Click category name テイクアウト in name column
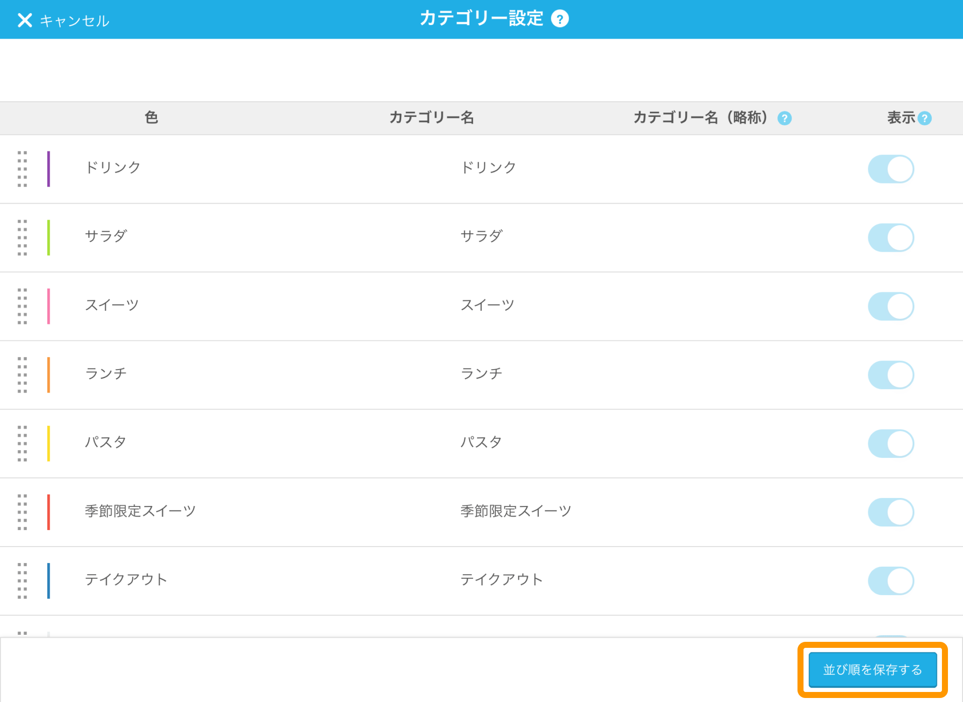 [126, 580]
